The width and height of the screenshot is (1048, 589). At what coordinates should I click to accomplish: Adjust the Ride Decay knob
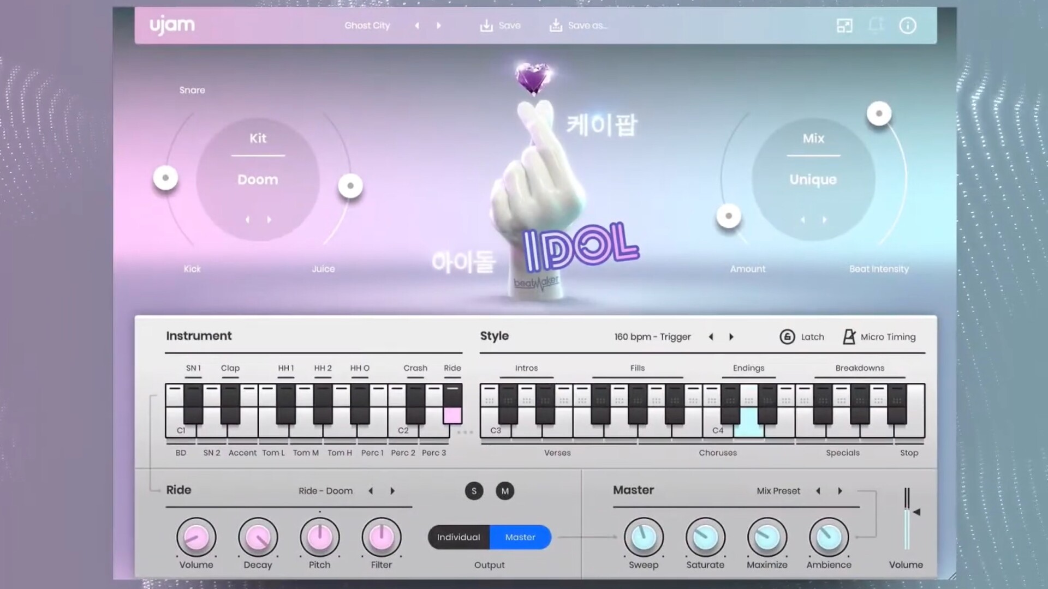point(258,537)
